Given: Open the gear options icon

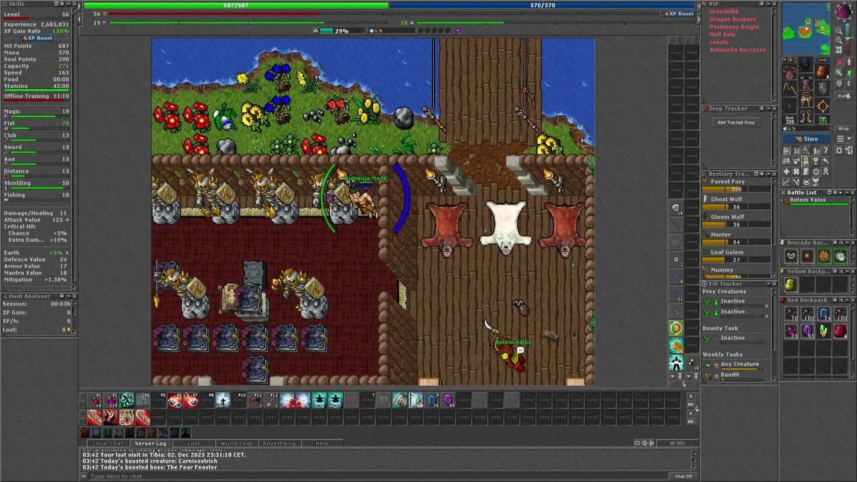Looking at the screenshot, I should tap(839, 151).
